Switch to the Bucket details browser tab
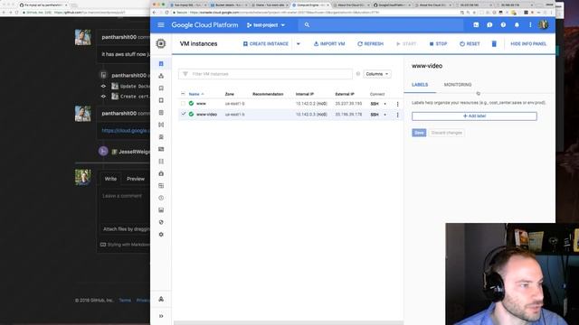The width and height of the screenshot is (579, 325). point(229,5)
